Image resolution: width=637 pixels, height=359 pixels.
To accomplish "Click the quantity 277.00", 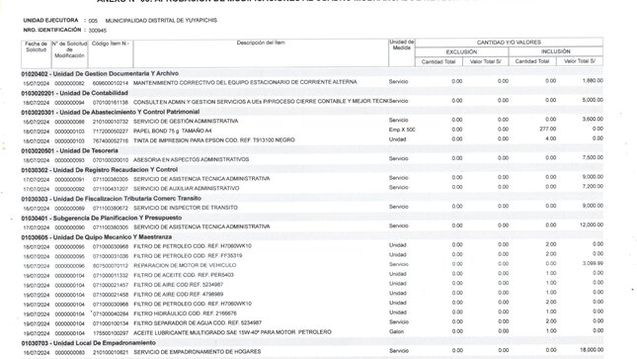I will point(548,129).
